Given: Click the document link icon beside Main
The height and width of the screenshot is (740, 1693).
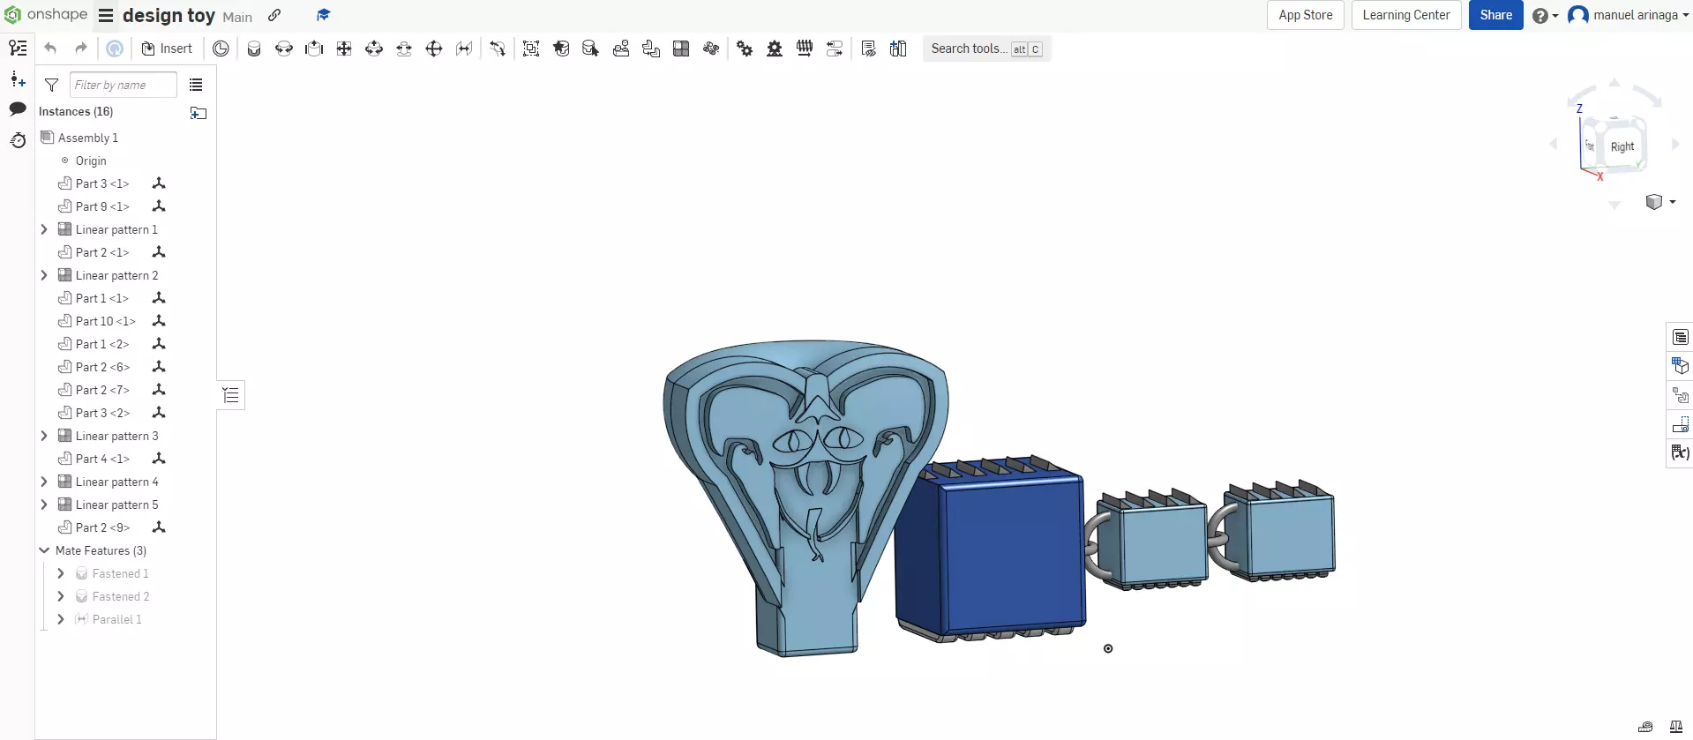Looking at the screenshot, I should (x=274, y=15).
